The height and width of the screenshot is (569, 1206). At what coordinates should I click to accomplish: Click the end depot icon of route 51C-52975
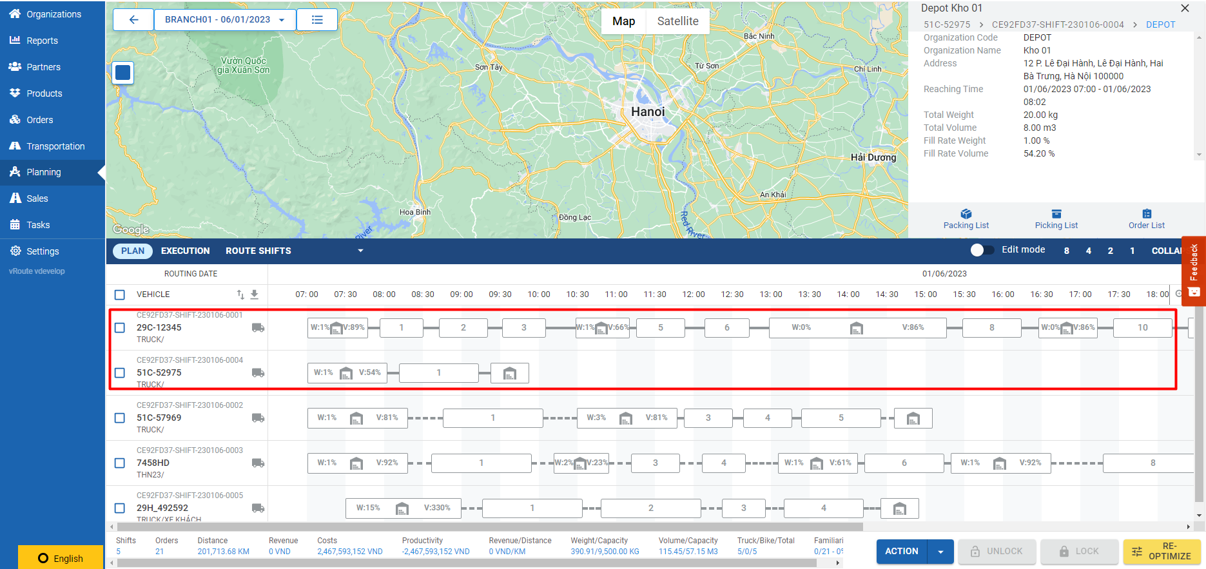pos(510,373)
